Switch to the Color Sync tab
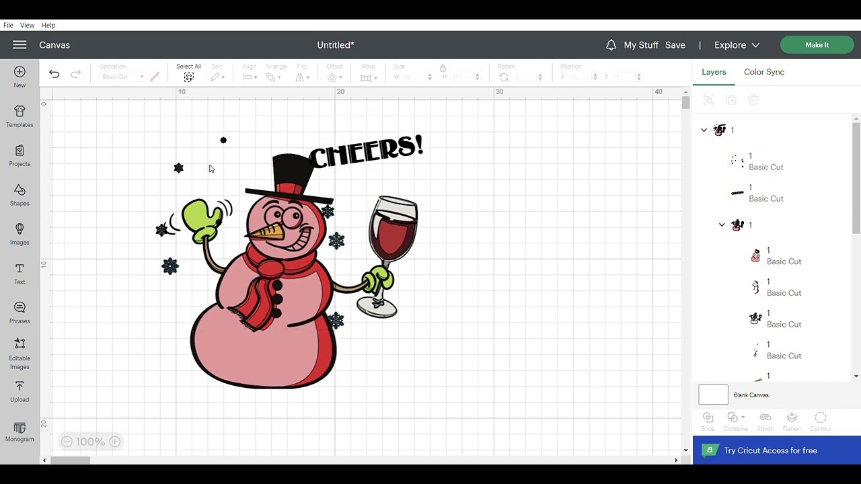861x484 pixels. pyautogui.click(x=764, y=72)
